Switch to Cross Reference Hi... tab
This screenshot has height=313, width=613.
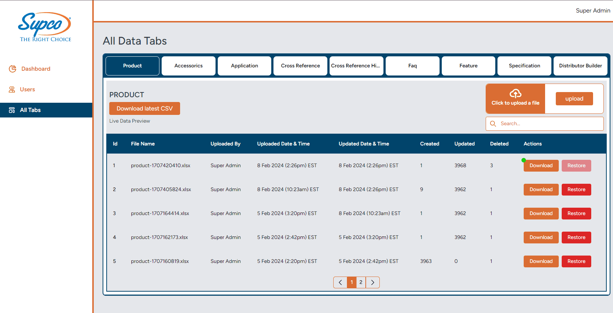pos(357,66)
